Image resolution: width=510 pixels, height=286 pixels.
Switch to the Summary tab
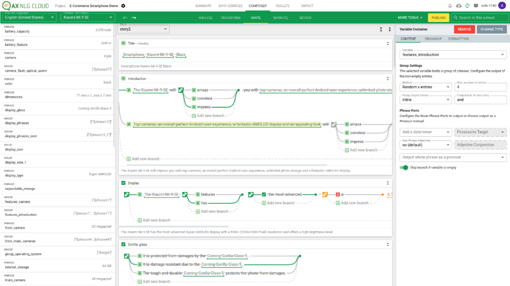pos(203,6)
